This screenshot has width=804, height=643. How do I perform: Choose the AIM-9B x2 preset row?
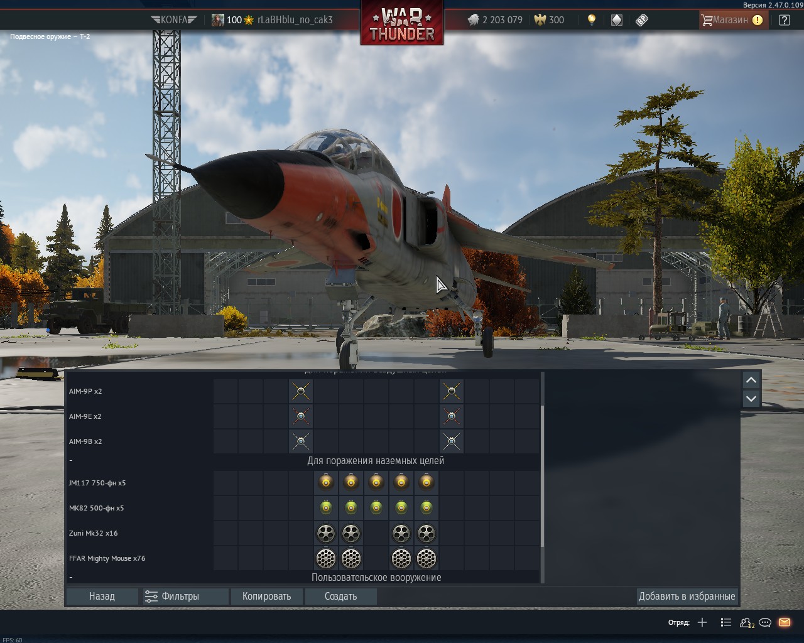[303, 441]
